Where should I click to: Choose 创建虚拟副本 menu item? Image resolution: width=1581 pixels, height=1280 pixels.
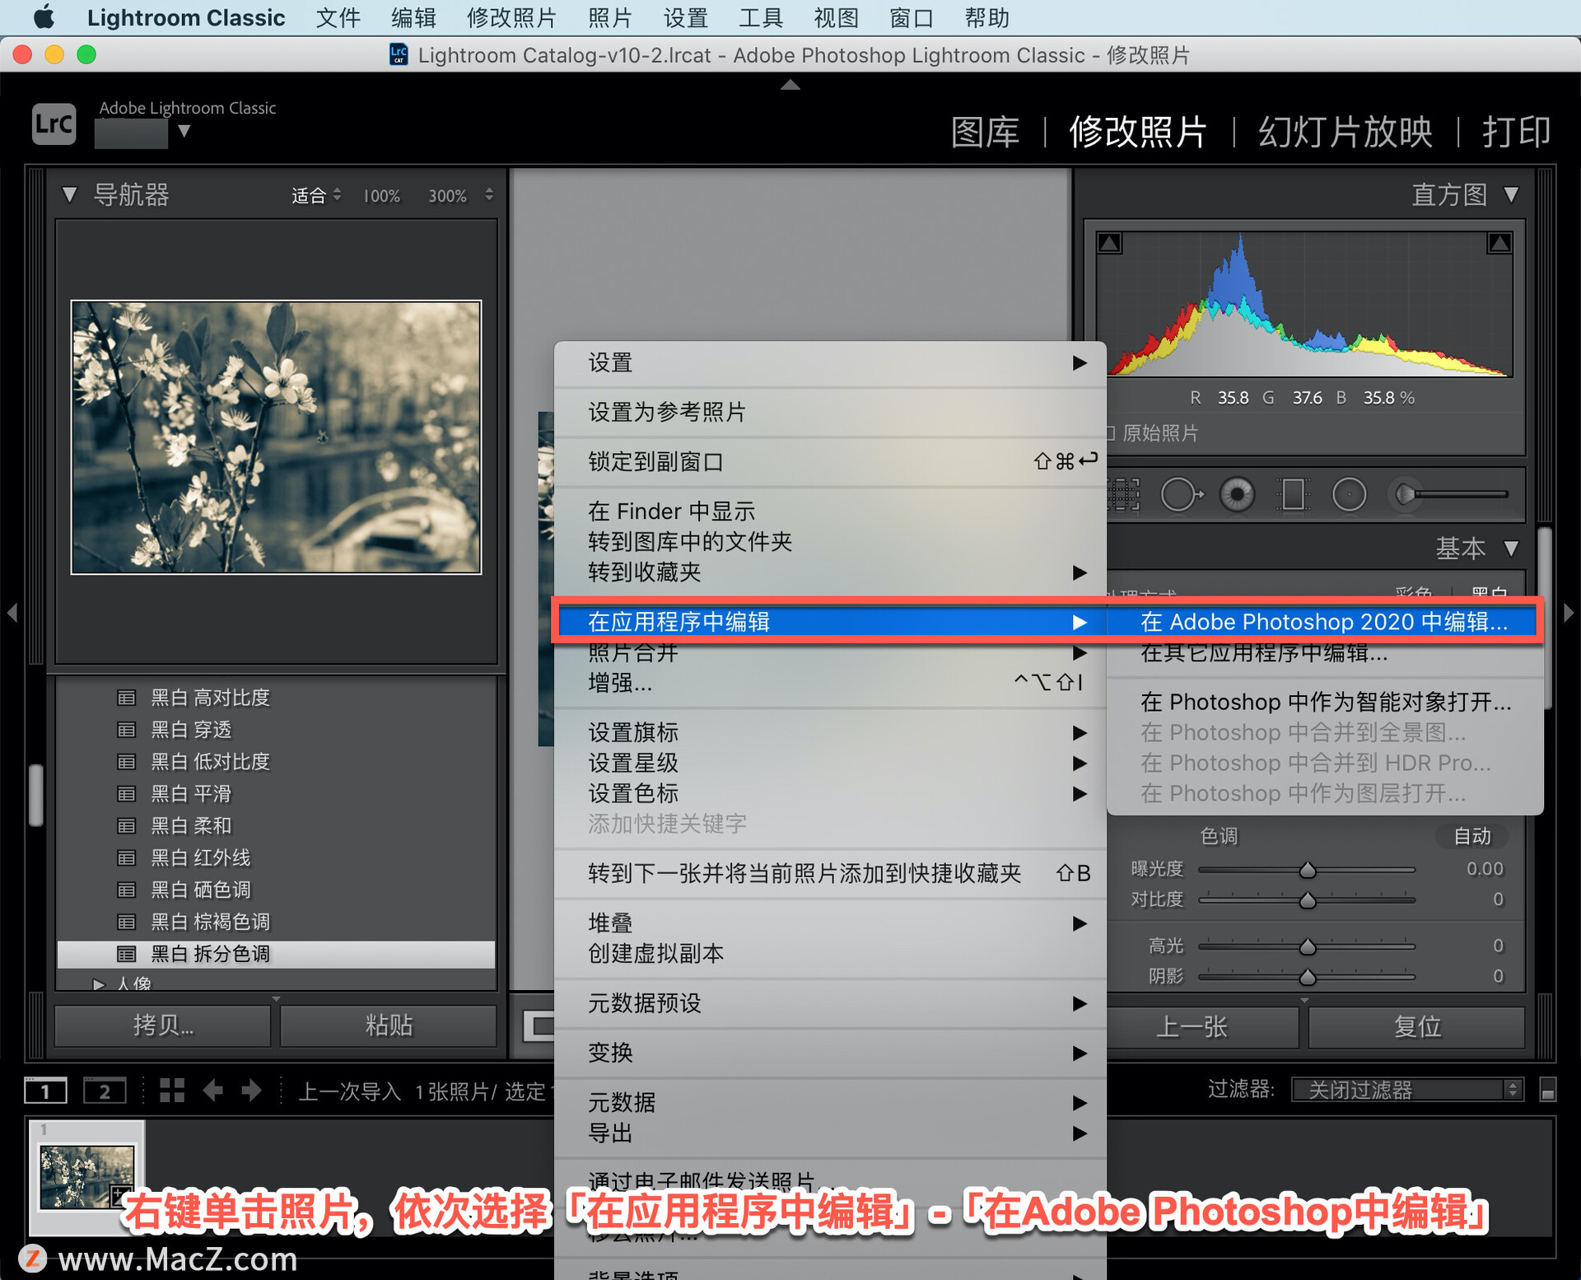[x=830, y=953]
